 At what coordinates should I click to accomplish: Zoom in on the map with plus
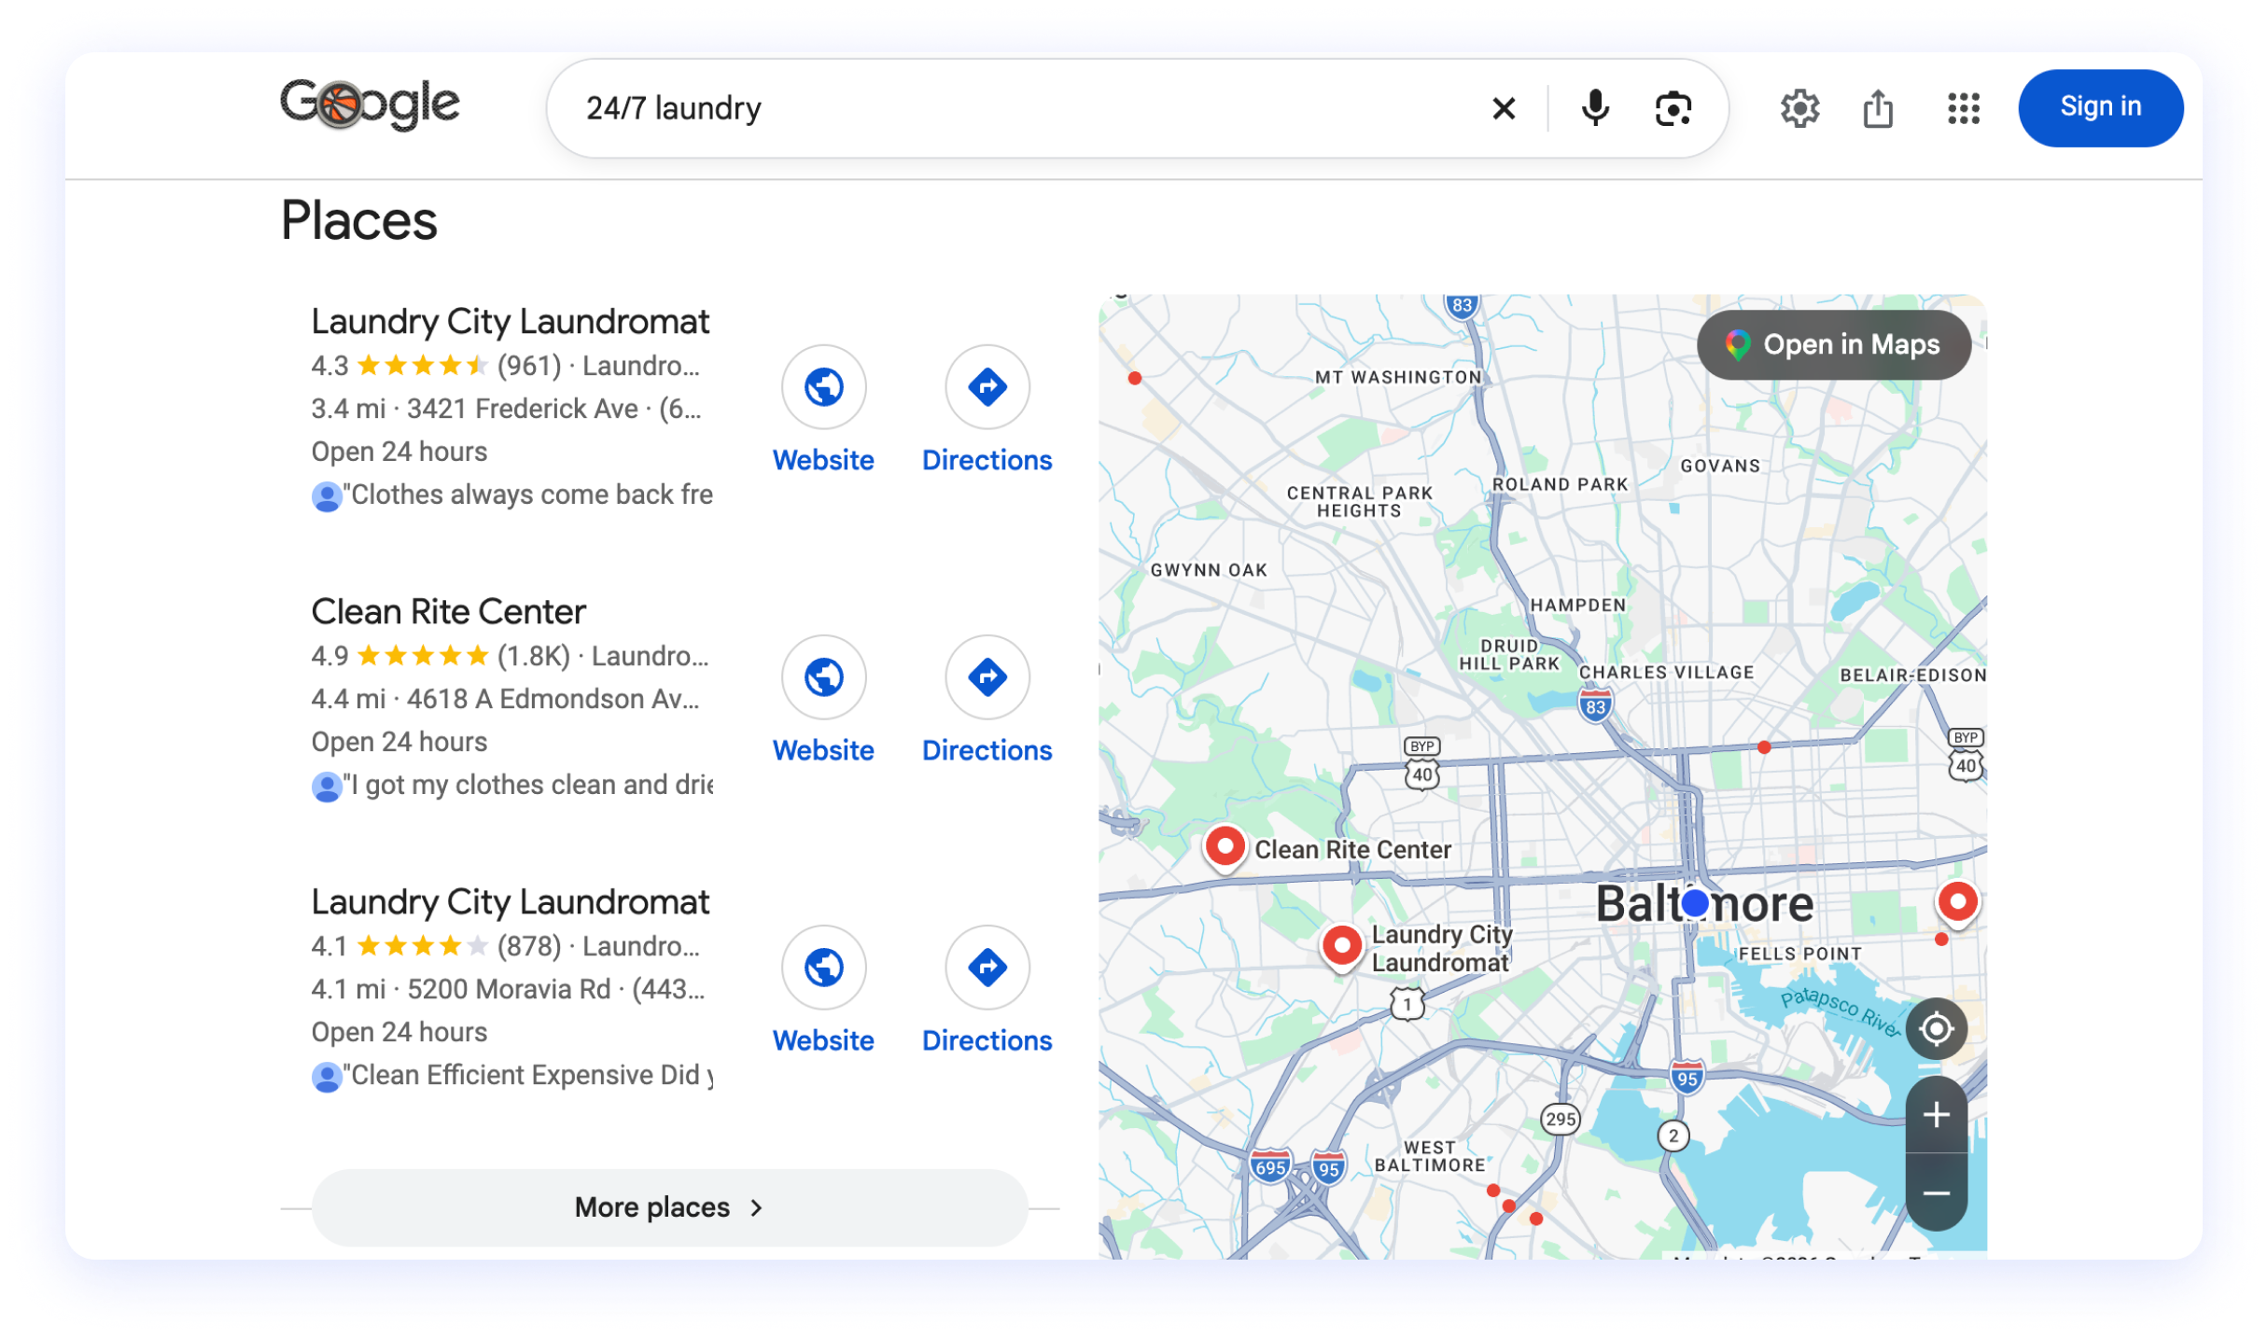(1936, 1115)
